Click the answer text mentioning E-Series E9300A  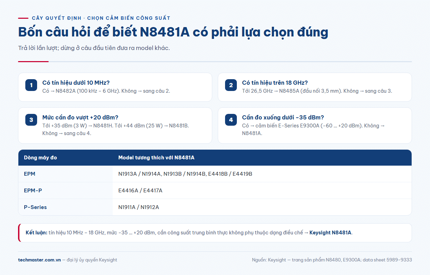(x=313, y=129)
